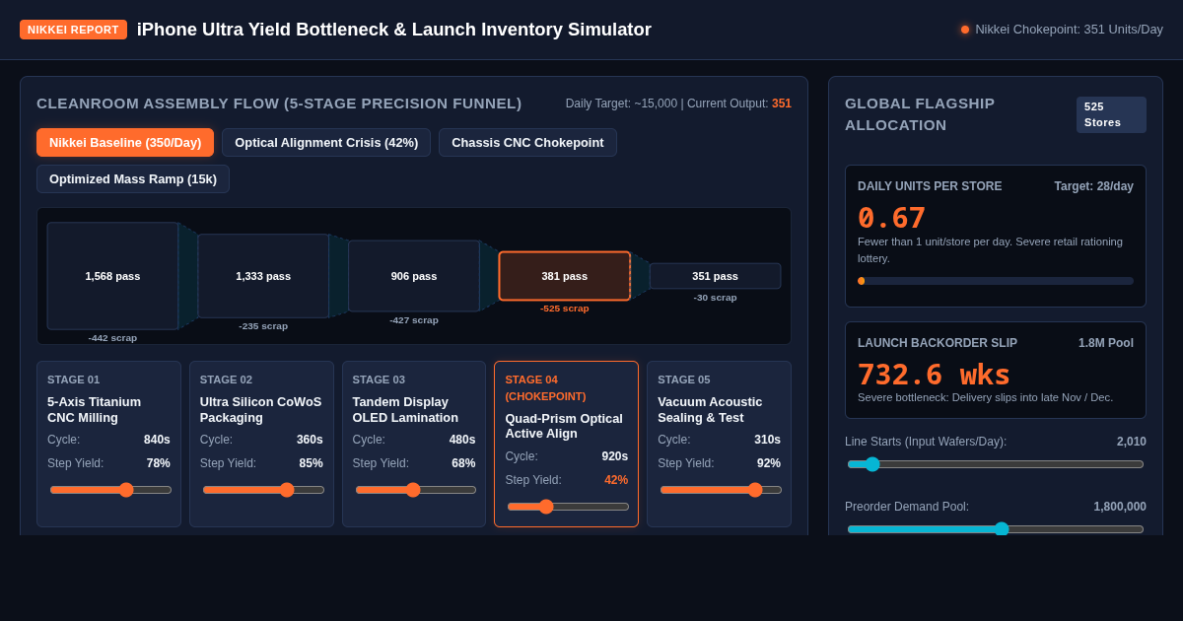Screen dimensions: 1183x621
Task: Adjust Stage 03 OLED Lamination yield slider
Action: coord(415,490)
